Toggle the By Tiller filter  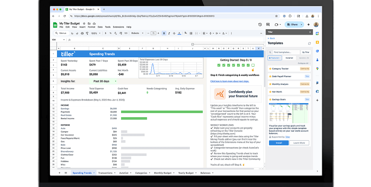(306, 52)
